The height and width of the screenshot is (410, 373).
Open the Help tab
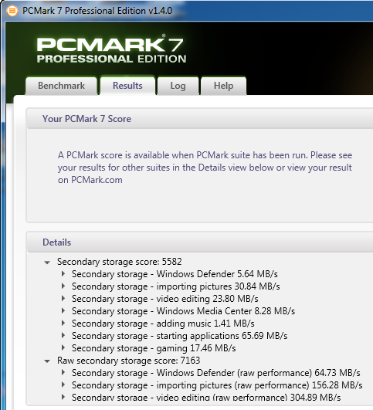coord(223,86)
